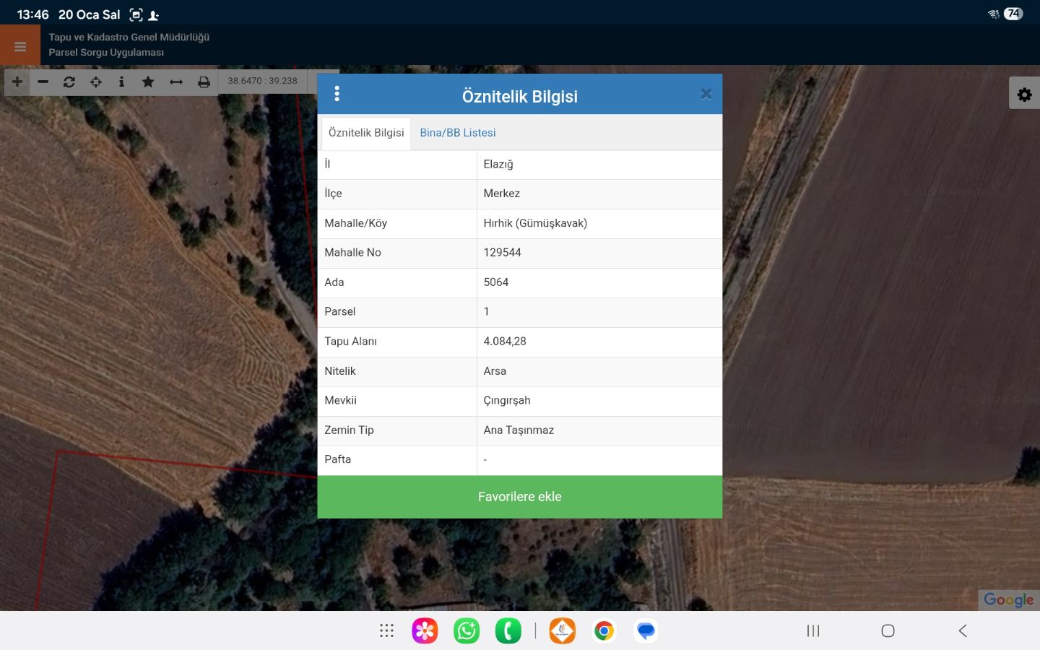Close the Öznitelik Bilgisi dialog
The width and height of the screenshot is (1040, 650).
click(x=706, y=94)
